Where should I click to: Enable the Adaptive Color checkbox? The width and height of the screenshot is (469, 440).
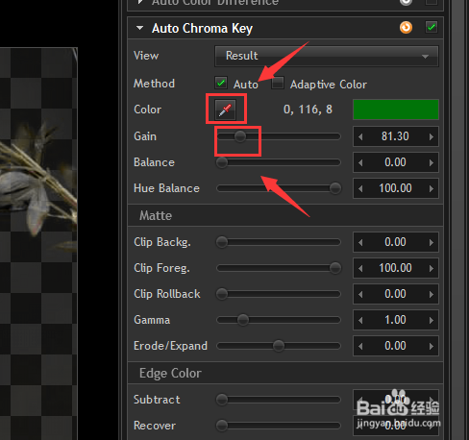(x=278, y=83)
